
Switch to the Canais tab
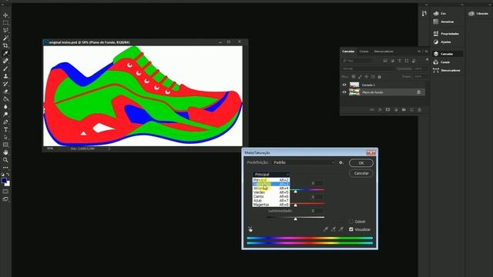pyautogui.click(x=364, y=52)
